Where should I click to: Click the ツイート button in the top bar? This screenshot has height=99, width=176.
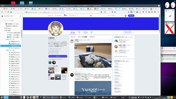(131, 16)
